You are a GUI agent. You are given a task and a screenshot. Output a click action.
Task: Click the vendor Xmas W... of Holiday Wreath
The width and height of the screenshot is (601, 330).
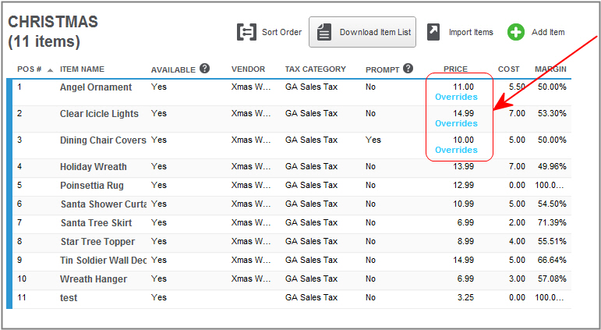pyautogui.click(x=251, y=166)
